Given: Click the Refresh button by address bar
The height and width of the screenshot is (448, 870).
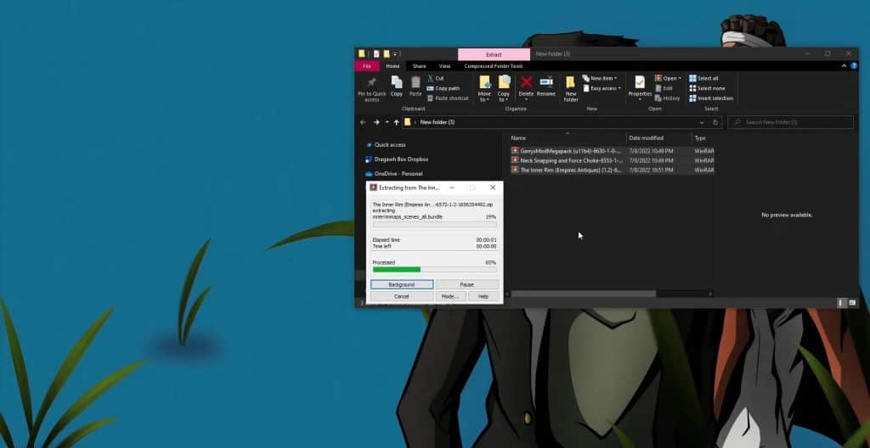Looking at the screenshot, I should [715, 122].
